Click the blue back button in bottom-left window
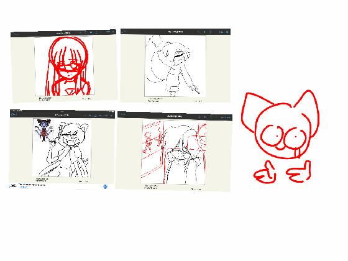The height and width of the screenshot is (261, 348). [x=14, y=114]
